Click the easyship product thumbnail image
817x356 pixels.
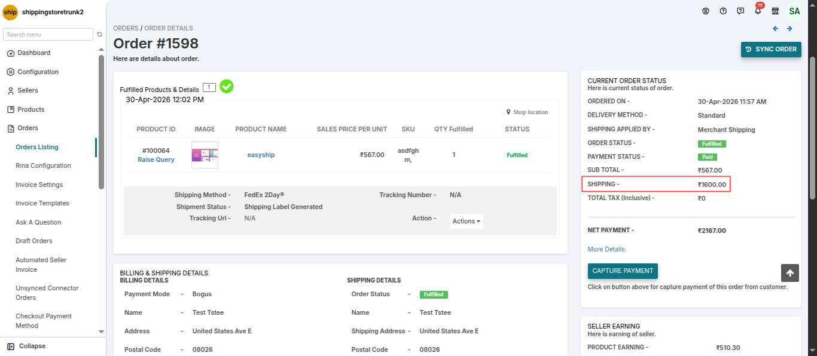pyautogui.click(x=205, y=155)
